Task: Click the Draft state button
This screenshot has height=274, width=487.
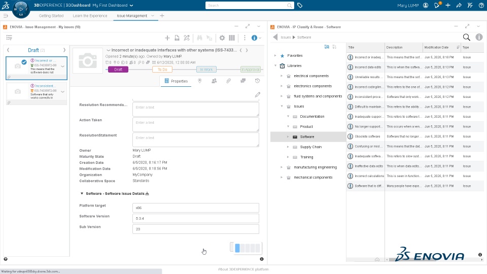Action: point(118,70)
